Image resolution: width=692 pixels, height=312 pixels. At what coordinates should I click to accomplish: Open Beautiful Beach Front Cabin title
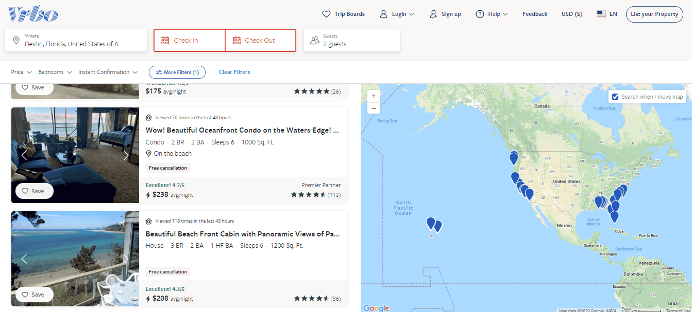(242, 234)
